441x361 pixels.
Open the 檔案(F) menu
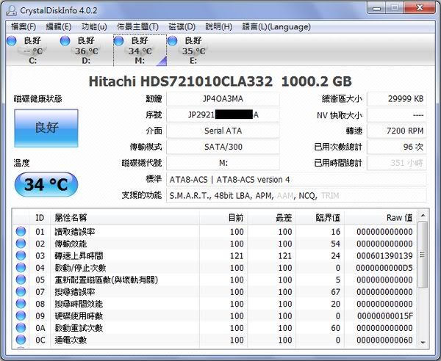[24, 27]
